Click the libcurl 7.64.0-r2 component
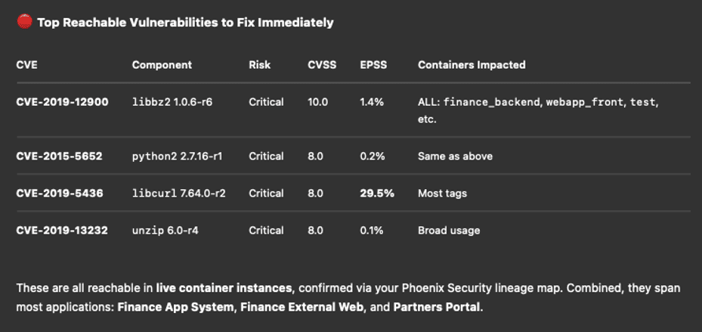The width and height of the screenshot is (702, 332). 178,194
